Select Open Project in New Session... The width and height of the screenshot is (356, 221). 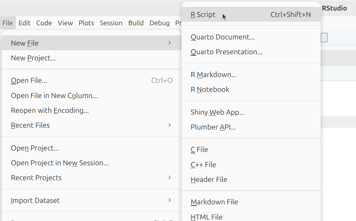tap(92, 163)
